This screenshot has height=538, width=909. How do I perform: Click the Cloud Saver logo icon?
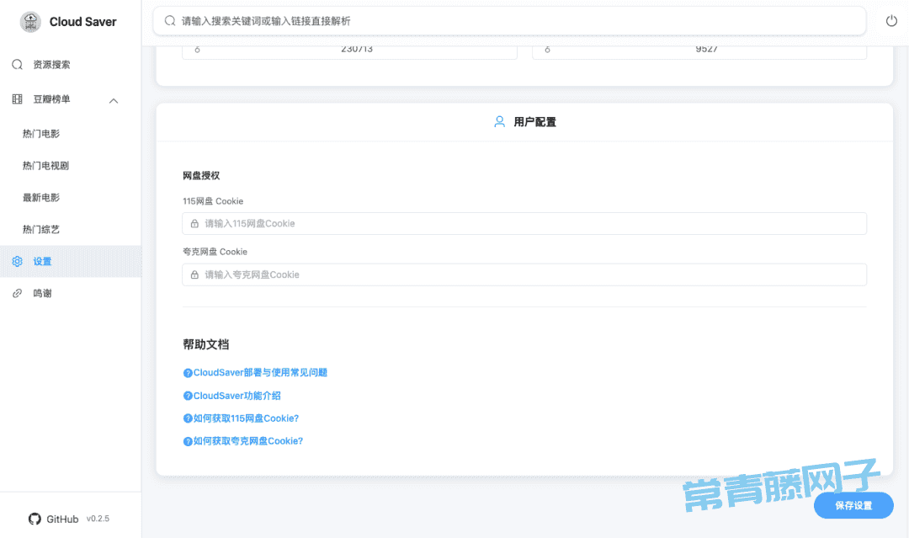tap(30, 22)
